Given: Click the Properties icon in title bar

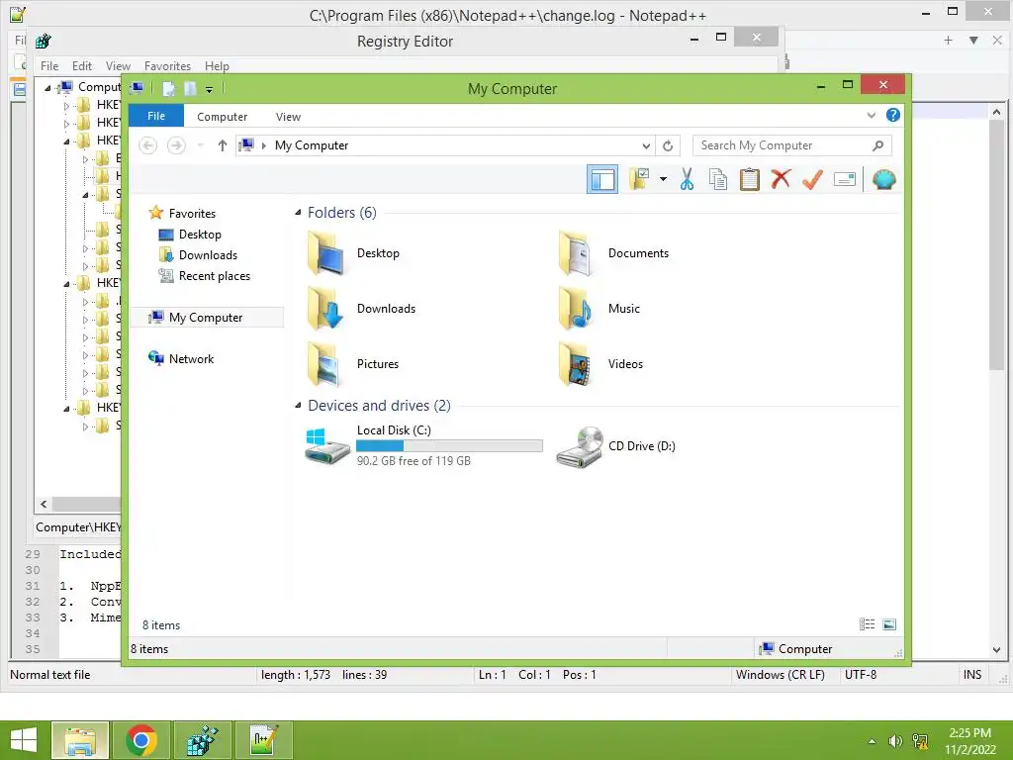Looking at the screenshot, I should 168,88.
